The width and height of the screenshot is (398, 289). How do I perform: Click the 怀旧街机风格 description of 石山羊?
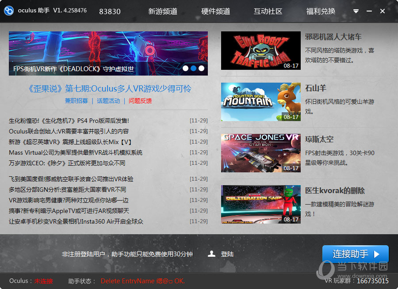pyautogui.click(x=340, y=106)
